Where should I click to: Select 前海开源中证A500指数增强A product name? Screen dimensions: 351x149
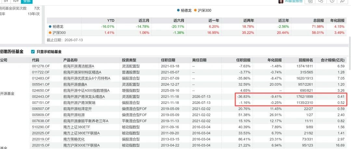[x=86, y=90]
